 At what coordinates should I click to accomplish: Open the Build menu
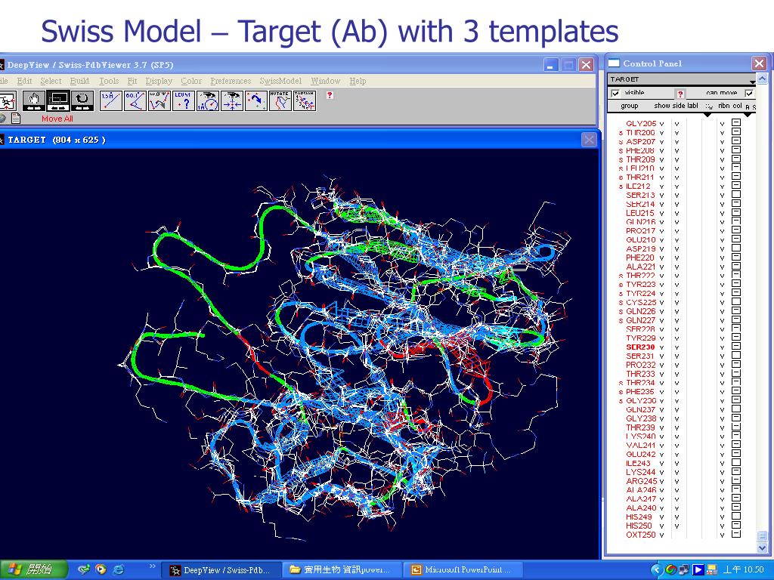pos(79,81)
